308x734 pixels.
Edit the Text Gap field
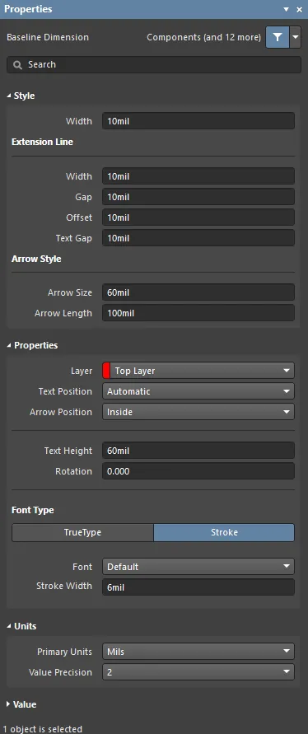tap(198, 238)
